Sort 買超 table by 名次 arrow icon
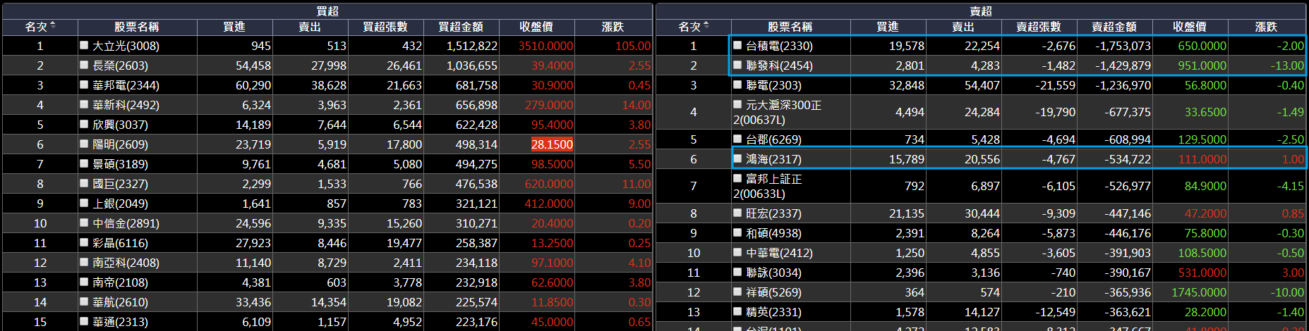The height and width of the screenshot is (331, 1309). [53, 26]
